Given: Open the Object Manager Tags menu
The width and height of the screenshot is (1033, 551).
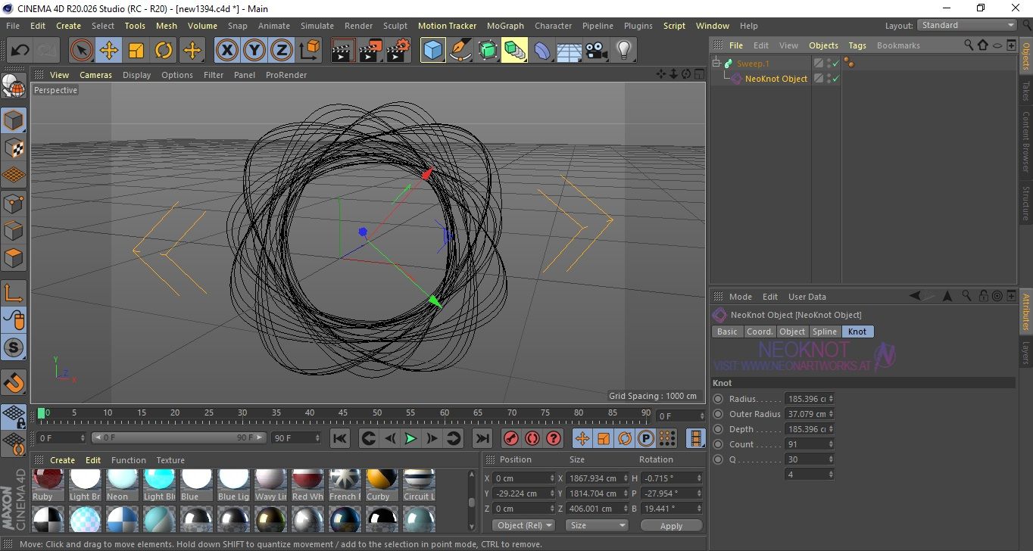Looking at the screenshot, I should (857, 45).
